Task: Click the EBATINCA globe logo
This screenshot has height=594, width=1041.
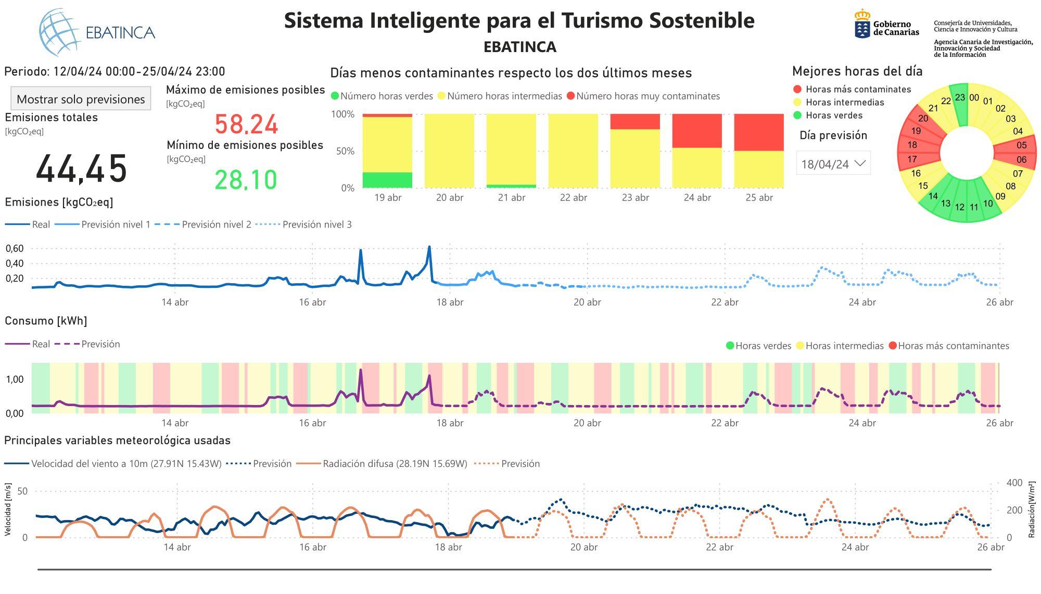Action: pos(59,32)
